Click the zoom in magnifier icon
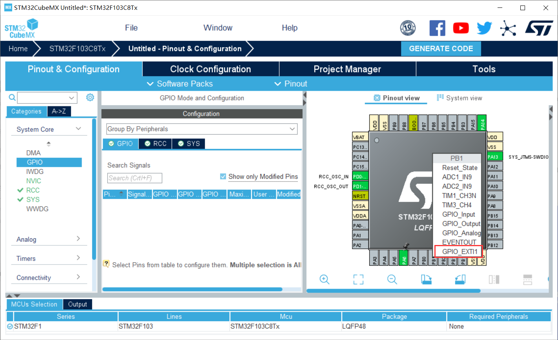This screenshot has width=558, height=340. click(325, 279)
